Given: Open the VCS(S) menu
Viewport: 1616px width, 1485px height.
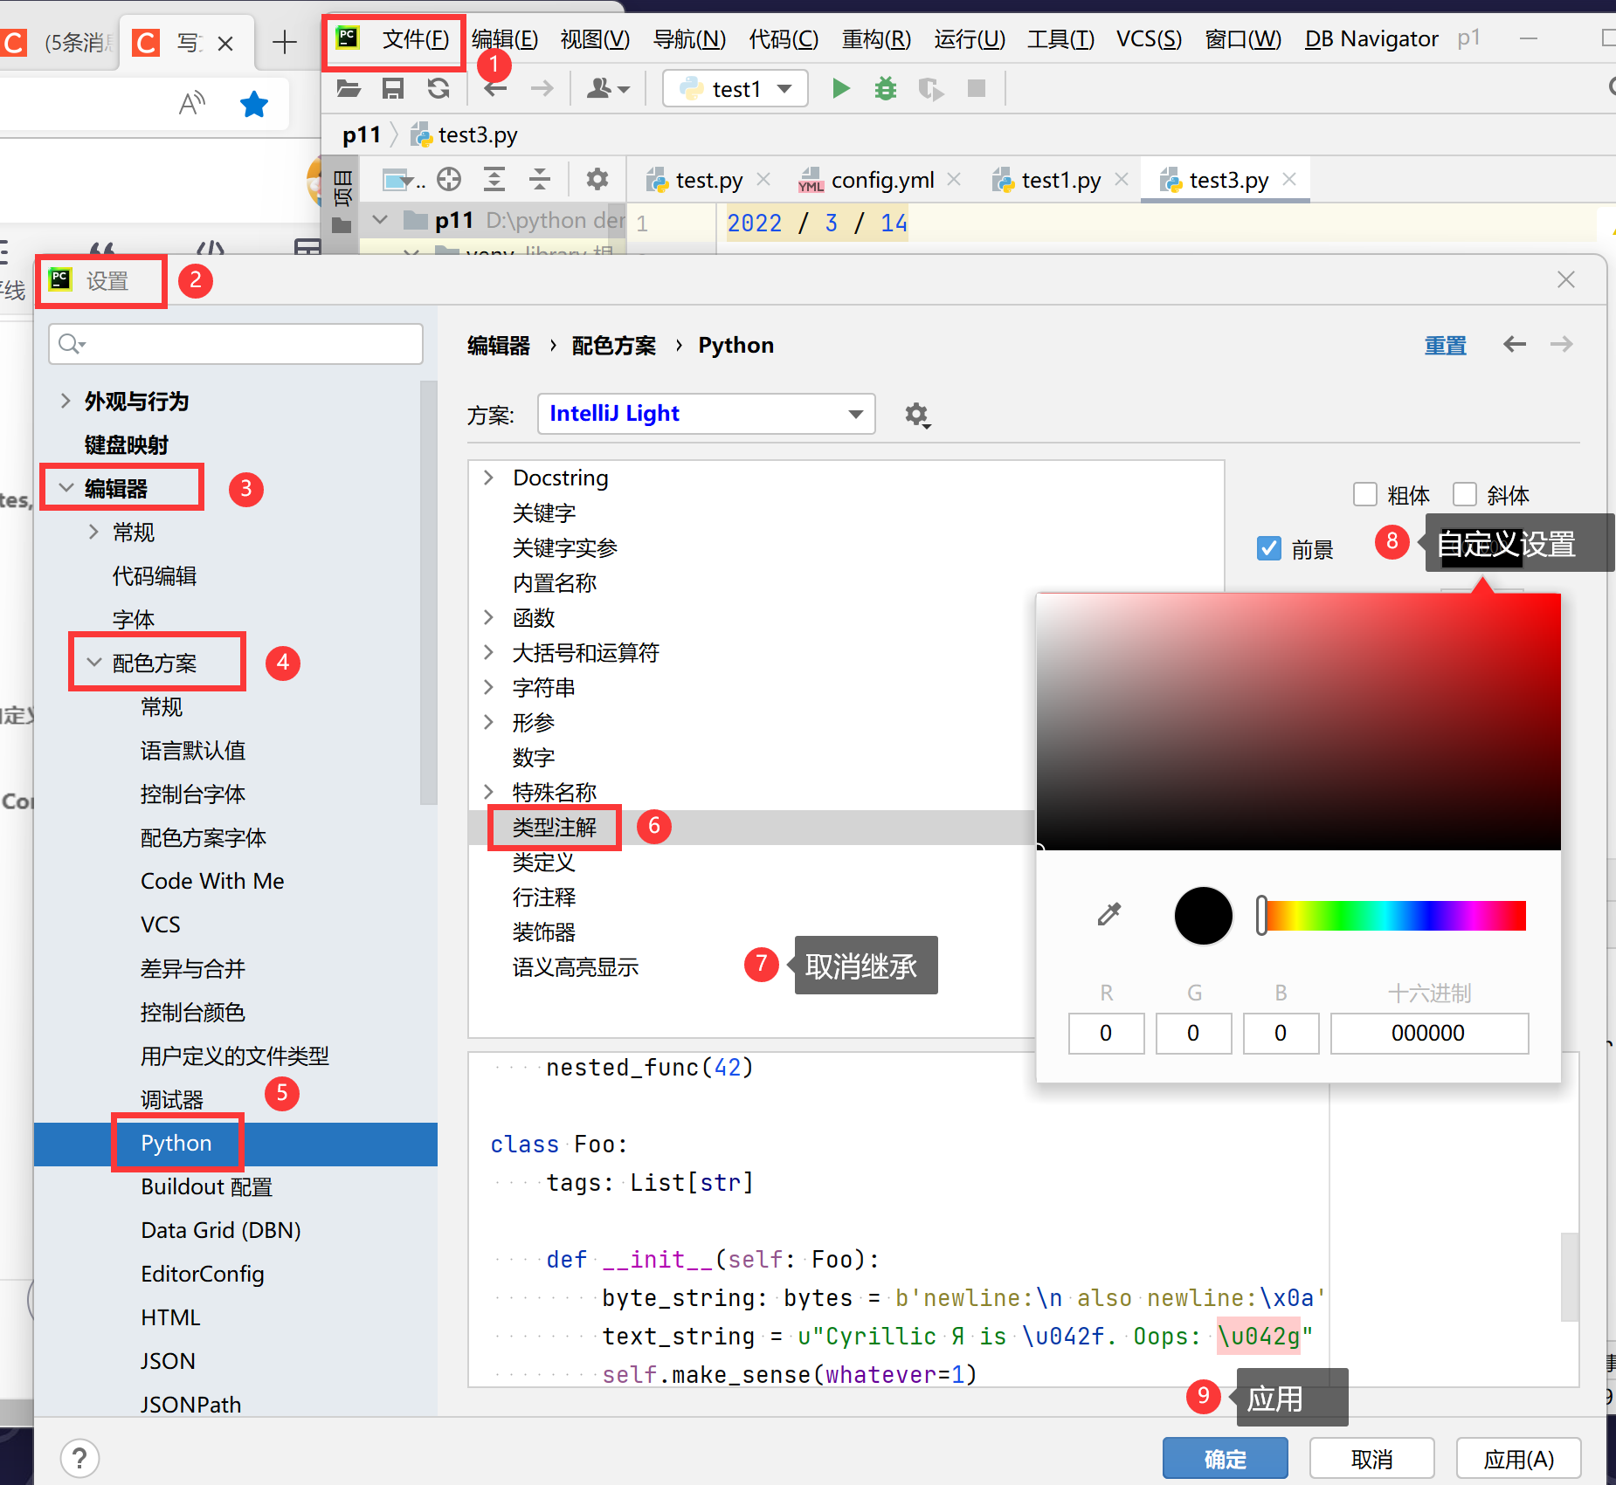Looking at the screenshot, I should (x=1149, y=39).
